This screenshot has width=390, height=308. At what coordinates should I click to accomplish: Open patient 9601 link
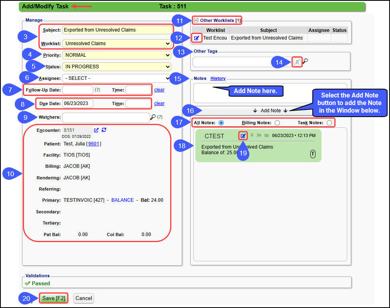tap(94, 144)
